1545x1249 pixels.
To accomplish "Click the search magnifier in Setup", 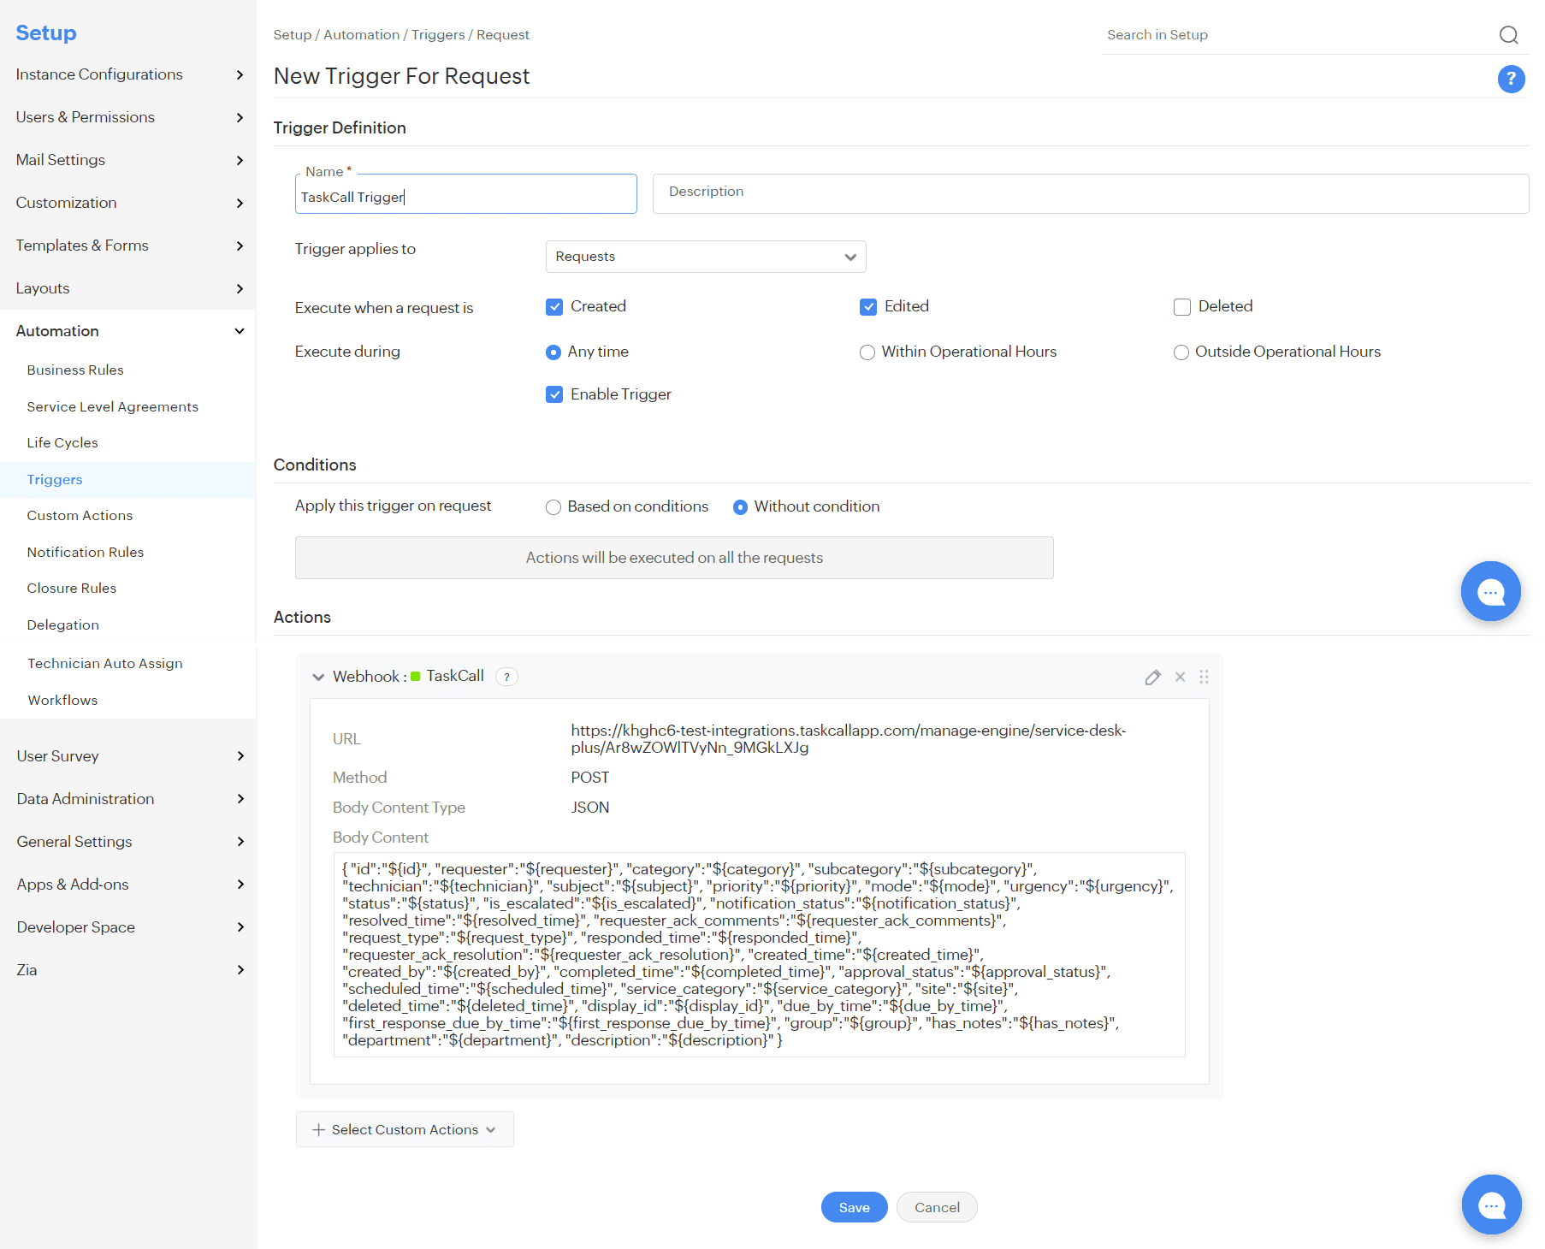I will tap(1508, 35).
